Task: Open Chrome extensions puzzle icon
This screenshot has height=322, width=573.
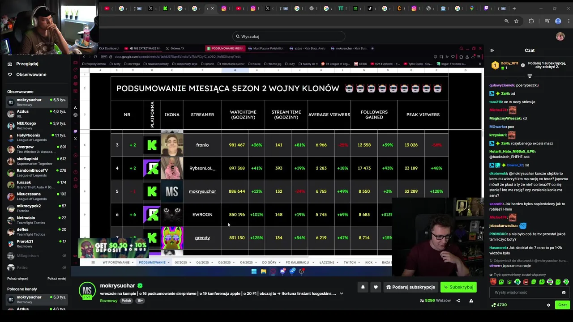Action: click(x=531, y=21)
